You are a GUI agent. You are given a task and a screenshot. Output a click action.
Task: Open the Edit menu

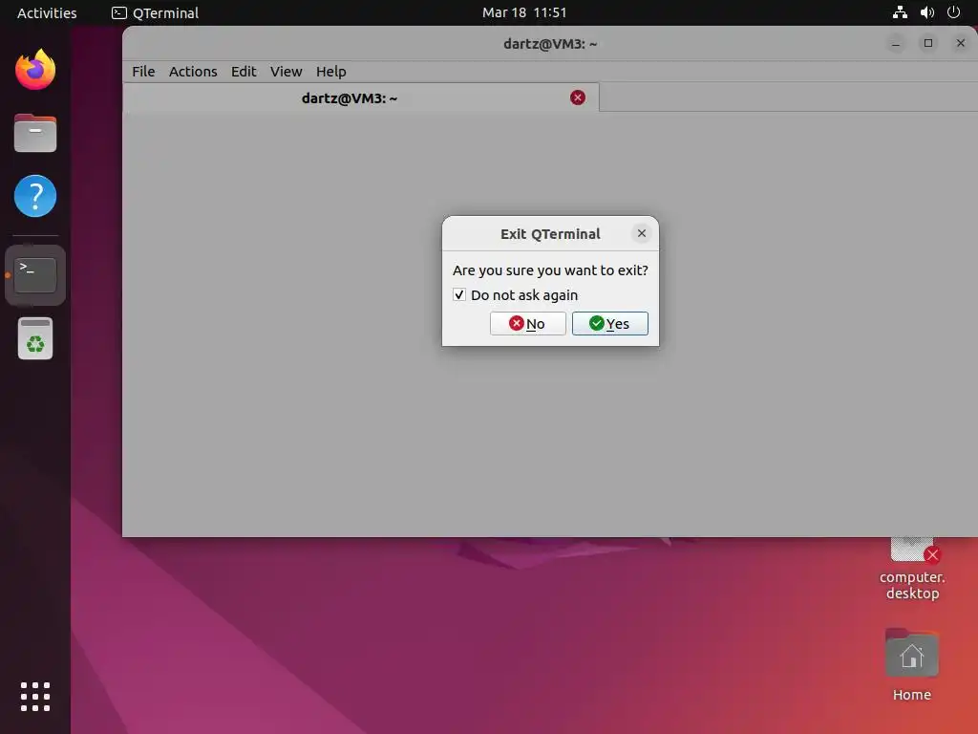[x=244, y=71]
